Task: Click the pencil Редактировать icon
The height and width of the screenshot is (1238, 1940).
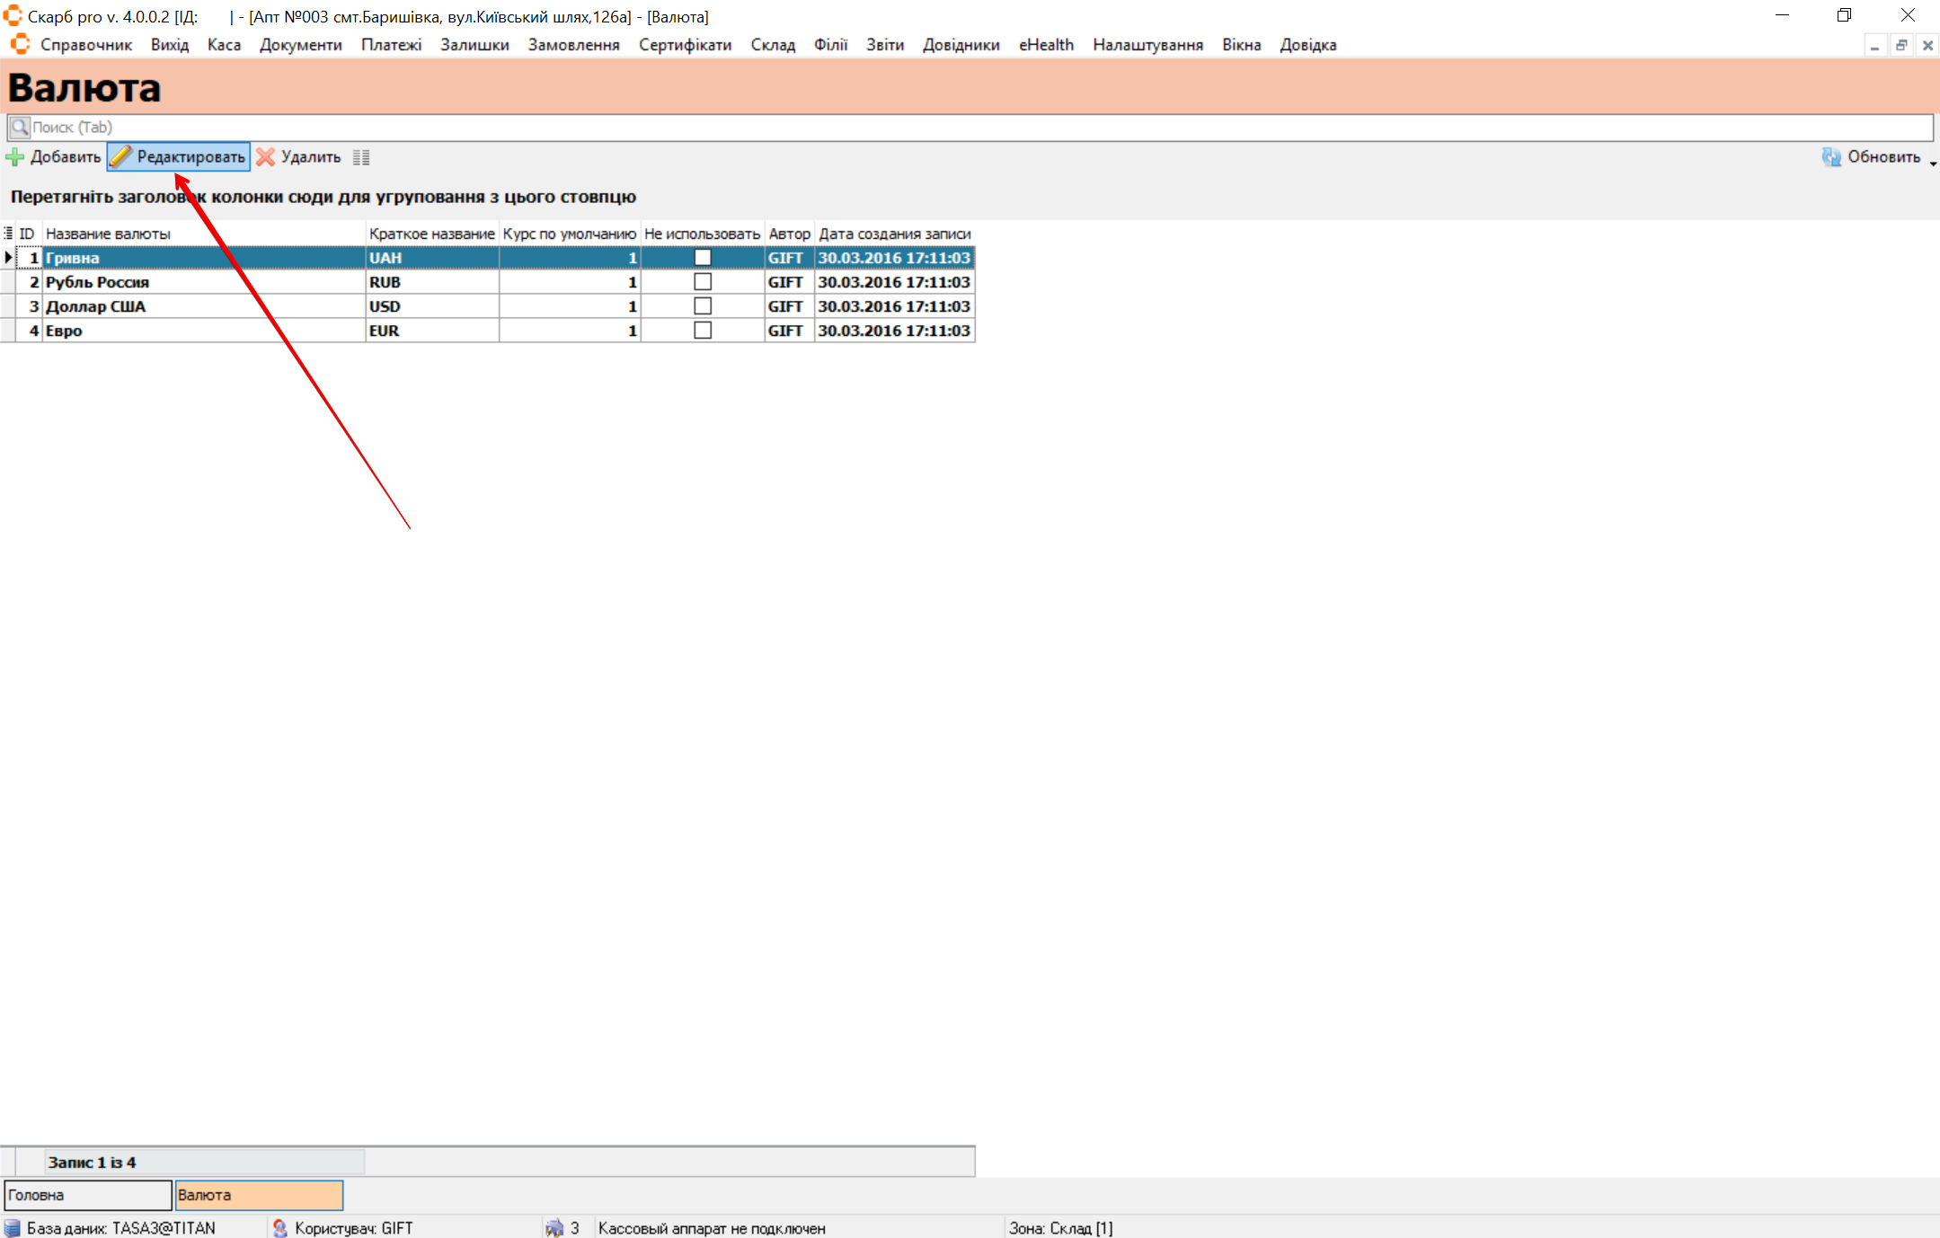Action: (121, 157)
